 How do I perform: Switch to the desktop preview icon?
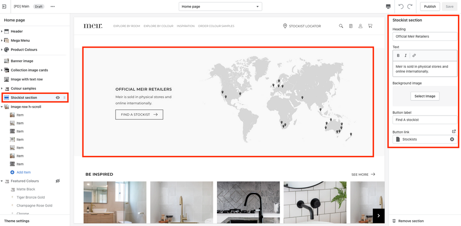tap(388, 6)
